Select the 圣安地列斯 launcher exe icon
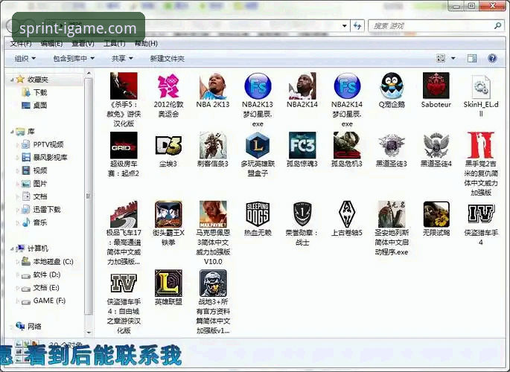This screenshot has height=372, width=510. pos(392,214)
